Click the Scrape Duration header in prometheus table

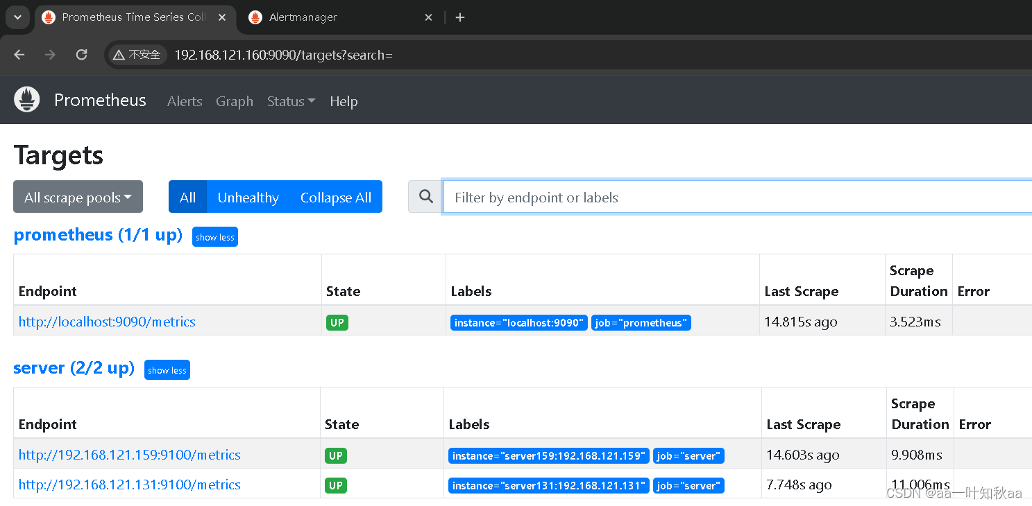click(x=919, y=281)
